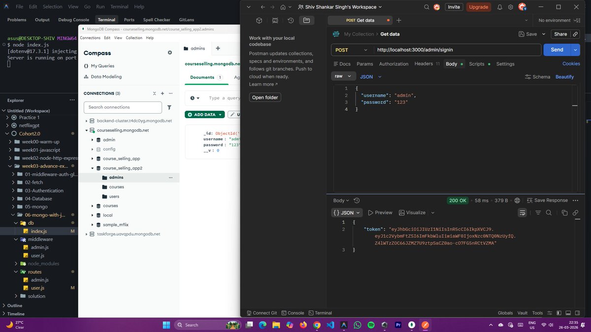
Task: Select user.js under routes in Explorer
Action: point(37,288)
